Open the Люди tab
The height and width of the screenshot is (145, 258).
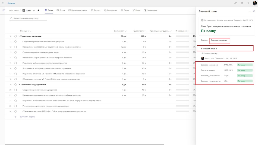[x=125, y=10]
